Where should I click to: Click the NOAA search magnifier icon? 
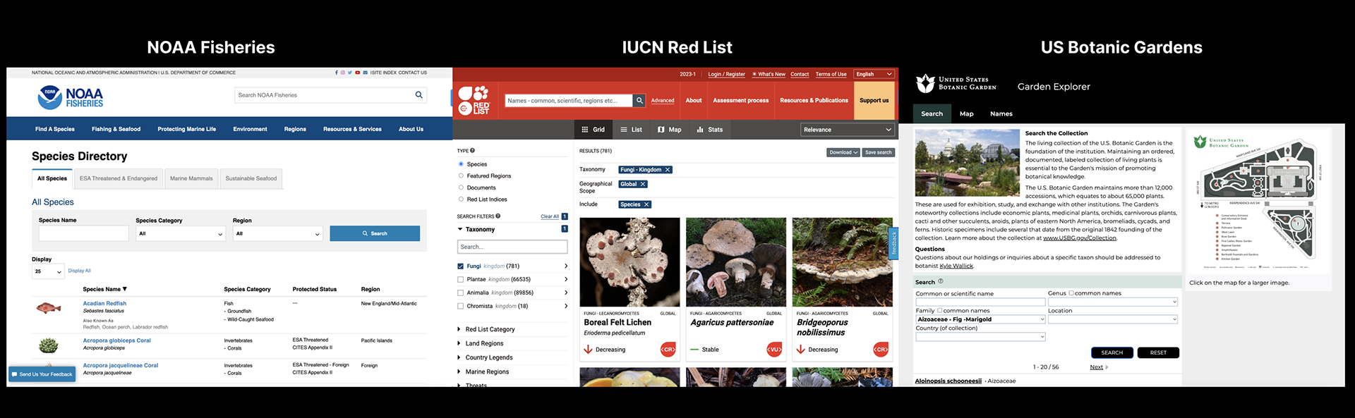[x=419, y=94]
